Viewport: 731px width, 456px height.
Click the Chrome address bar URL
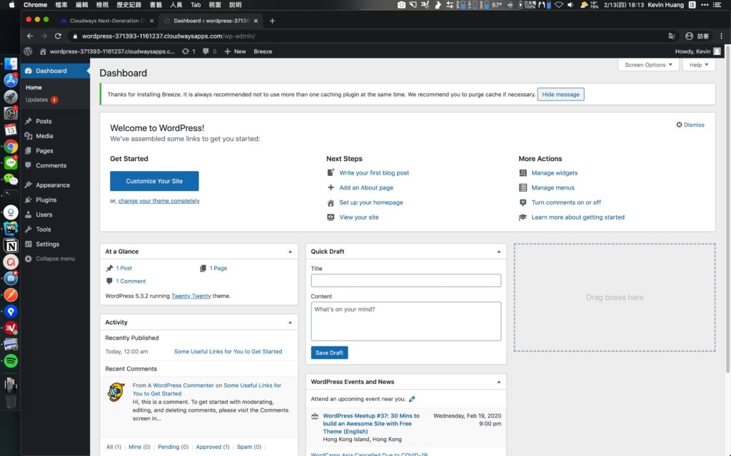coord(168,36)
